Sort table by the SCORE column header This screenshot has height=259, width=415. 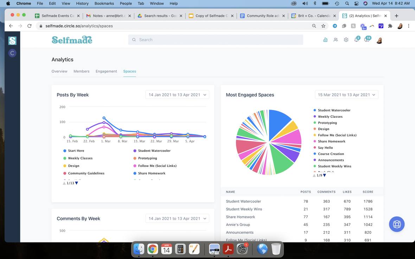(x=368, y=192)
